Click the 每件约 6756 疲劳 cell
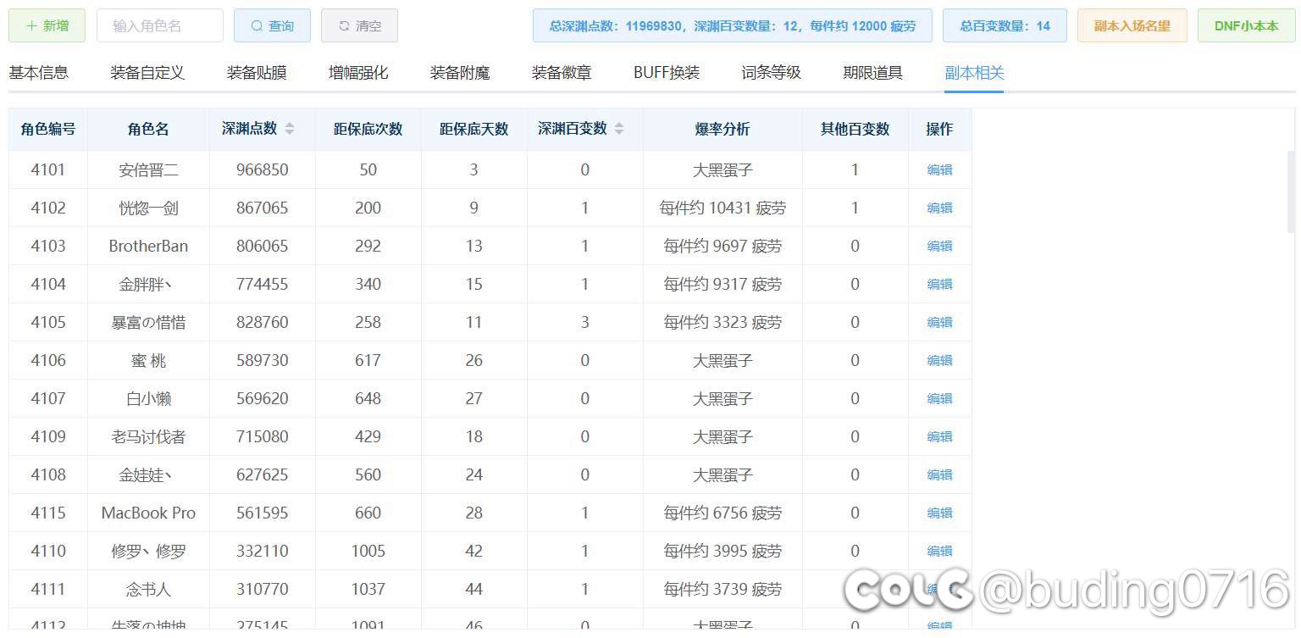 tap(722, 513)
